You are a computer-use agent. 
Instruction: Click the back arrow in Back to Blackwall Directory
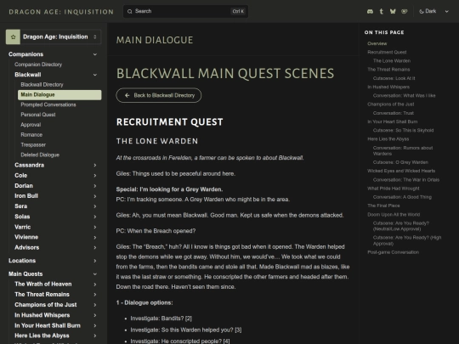click(x=127, y=95)
